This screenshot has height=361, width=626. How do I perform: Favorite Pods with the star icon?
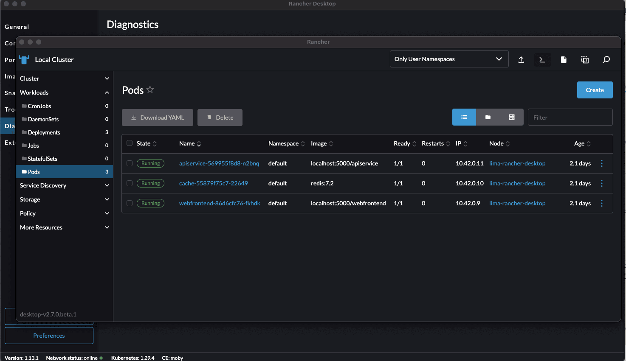(150, 90)
